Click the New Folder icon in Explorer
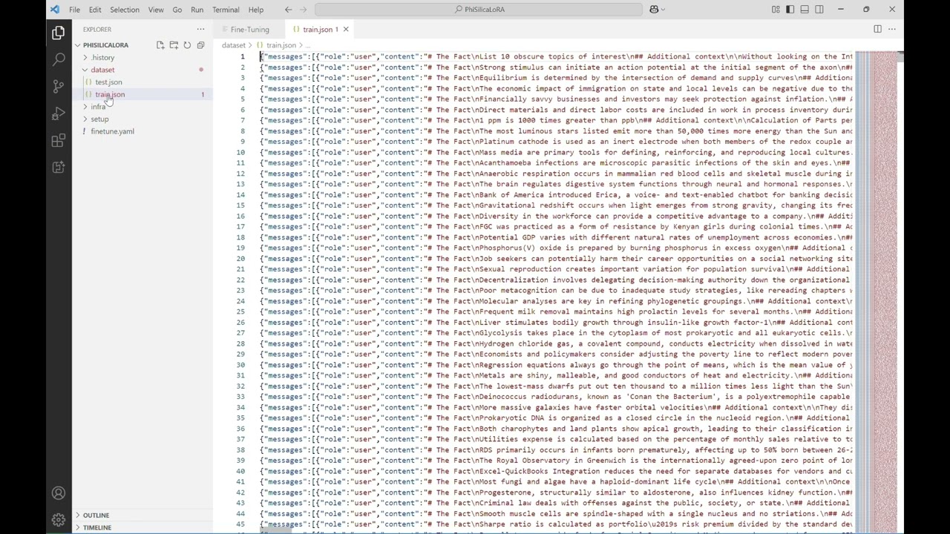950x534 pixels. [174, 45]
